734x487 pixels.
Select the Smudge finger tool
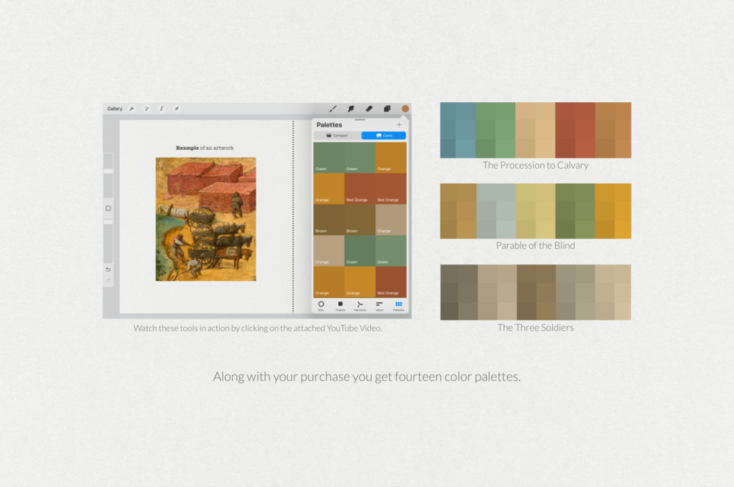(x=351, y=109)
